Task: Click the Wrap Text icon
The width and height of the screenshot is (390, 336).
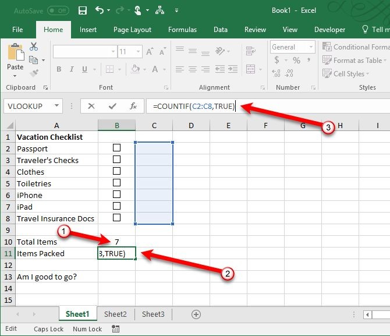Action: [250, 51]
